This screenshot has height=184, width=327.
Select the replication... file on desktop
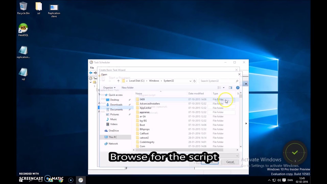(x=23, y=52)
